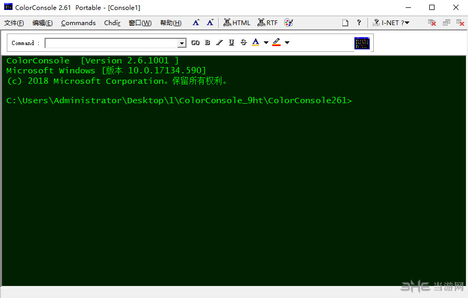The width and height of the screenshot is (468, 298).
Task: Increase the console font size
Action: (x=196, y=23)
